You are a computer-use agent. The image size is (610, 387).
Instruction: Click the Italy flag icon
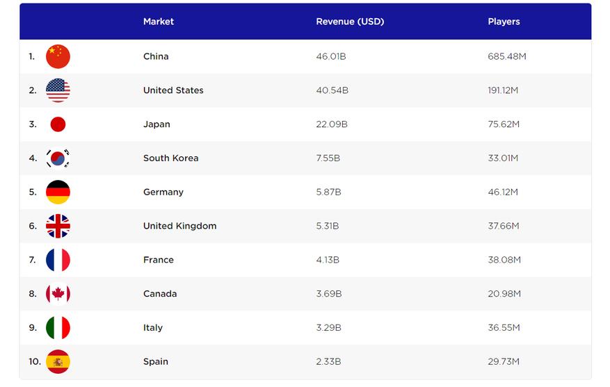coord(58,328)
